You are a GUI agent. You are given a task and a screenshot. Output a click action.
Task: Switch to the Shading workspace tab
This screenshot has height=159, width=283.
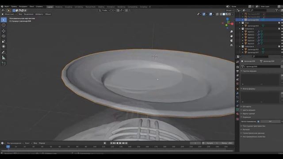coord(101,7)
